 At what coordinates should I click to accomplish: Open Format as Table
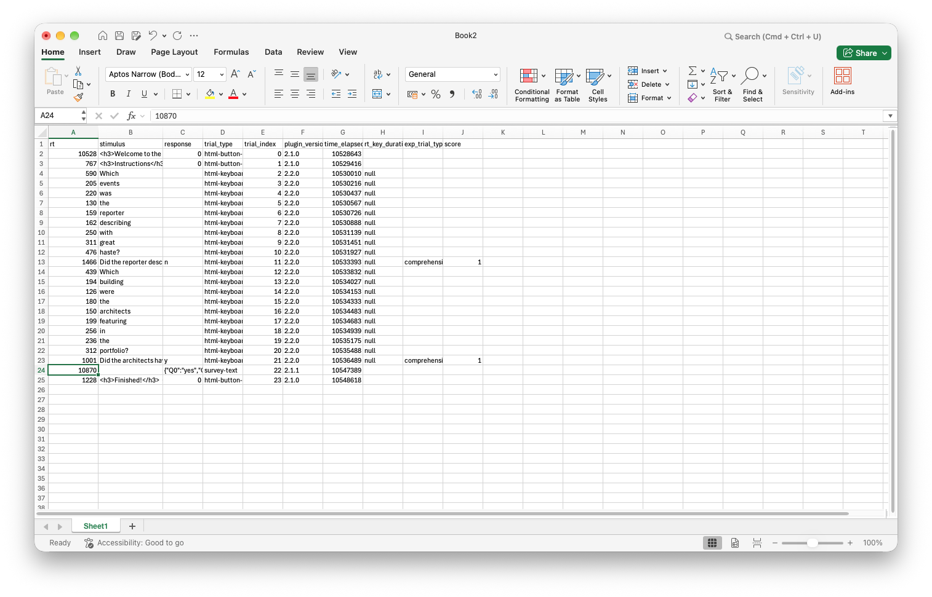[x=567, y=85]
